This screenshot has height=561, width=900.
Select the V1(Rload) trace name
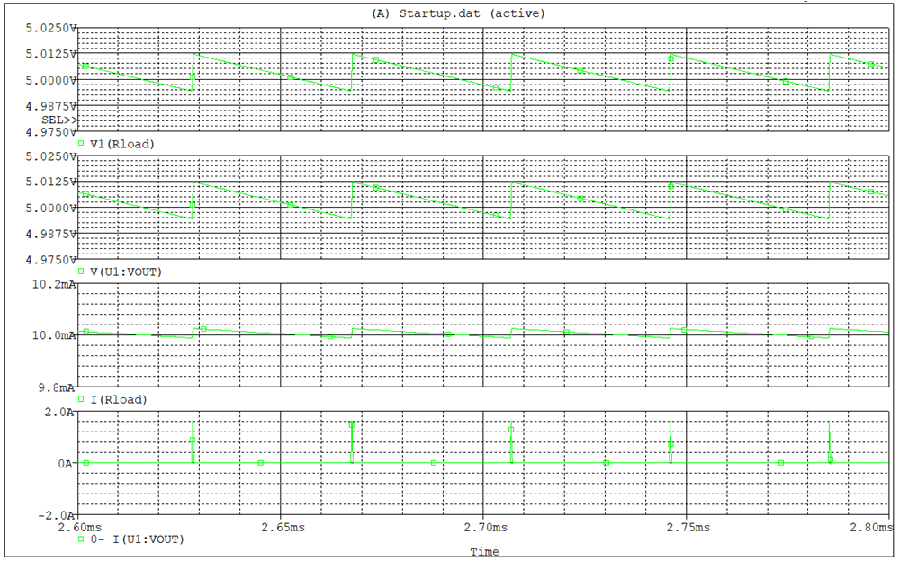coord(121,144)
